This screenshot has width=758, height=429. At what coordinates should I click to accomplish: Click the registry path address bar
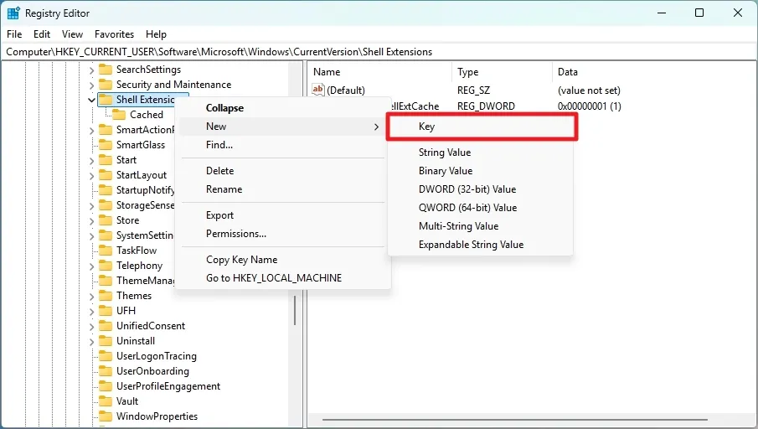click(x=379, y=52)
